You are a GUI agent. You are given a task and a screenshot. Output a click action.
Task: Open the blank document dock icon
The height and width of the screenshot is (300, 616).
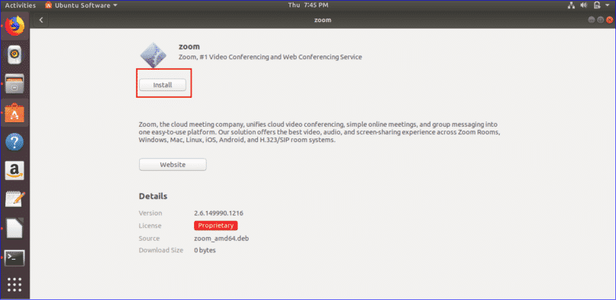(15, 229)
